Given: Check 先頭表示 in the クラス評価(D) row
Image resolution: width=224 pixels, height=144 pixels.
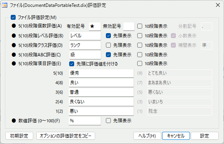Looking at the screenshot, I should click(108, 45).
